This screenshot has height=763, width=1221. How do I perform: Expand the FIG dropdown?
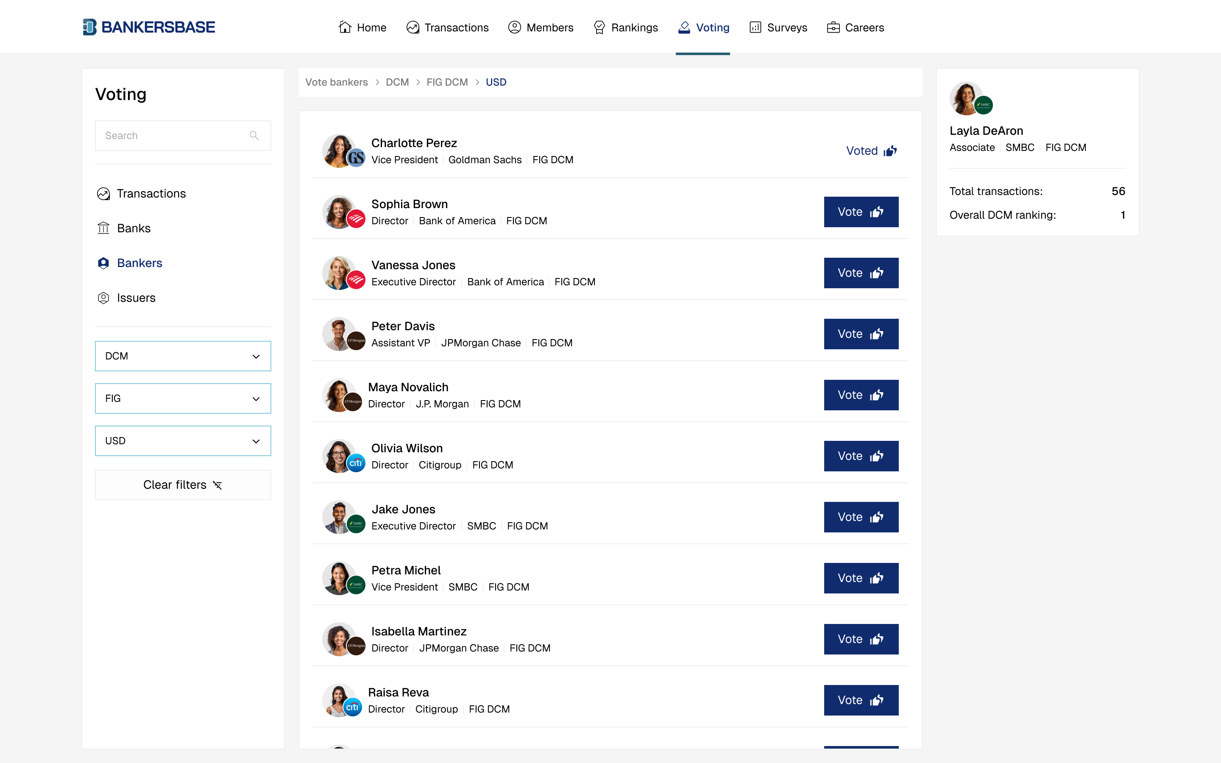(183, 398)
